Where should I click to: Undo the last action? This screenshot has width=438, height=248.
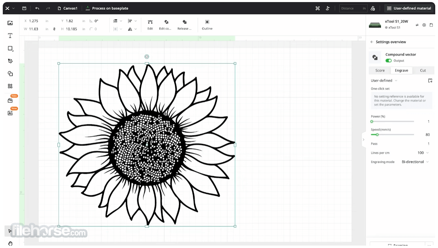pos(37,8)
